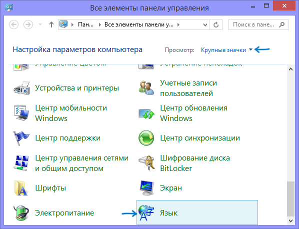Go forward with the Forward arrow button

pyautogui.click(x=28, y=24)
